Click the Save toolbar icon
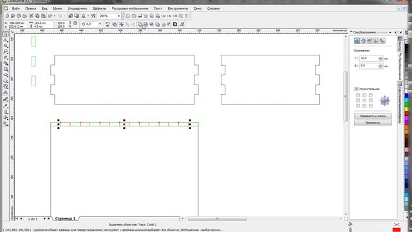 [x=19, y=16]
